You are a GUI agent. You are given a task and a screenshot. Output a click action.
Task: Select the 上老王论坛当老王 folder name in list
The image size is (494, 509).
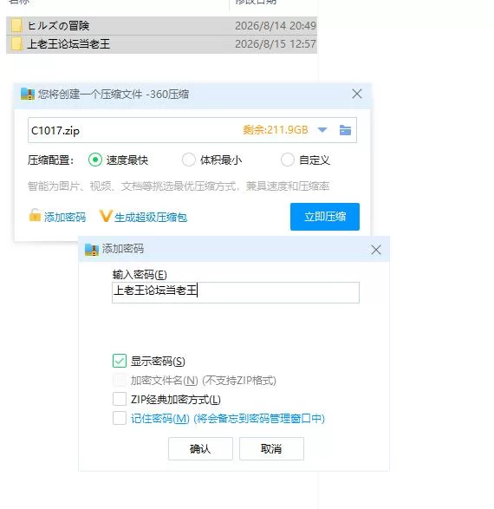68,44
